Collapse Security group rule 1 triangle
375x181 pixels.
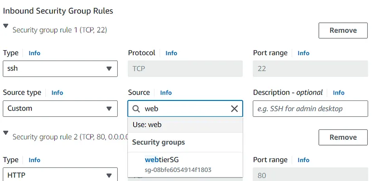click(x=6, y=27)
